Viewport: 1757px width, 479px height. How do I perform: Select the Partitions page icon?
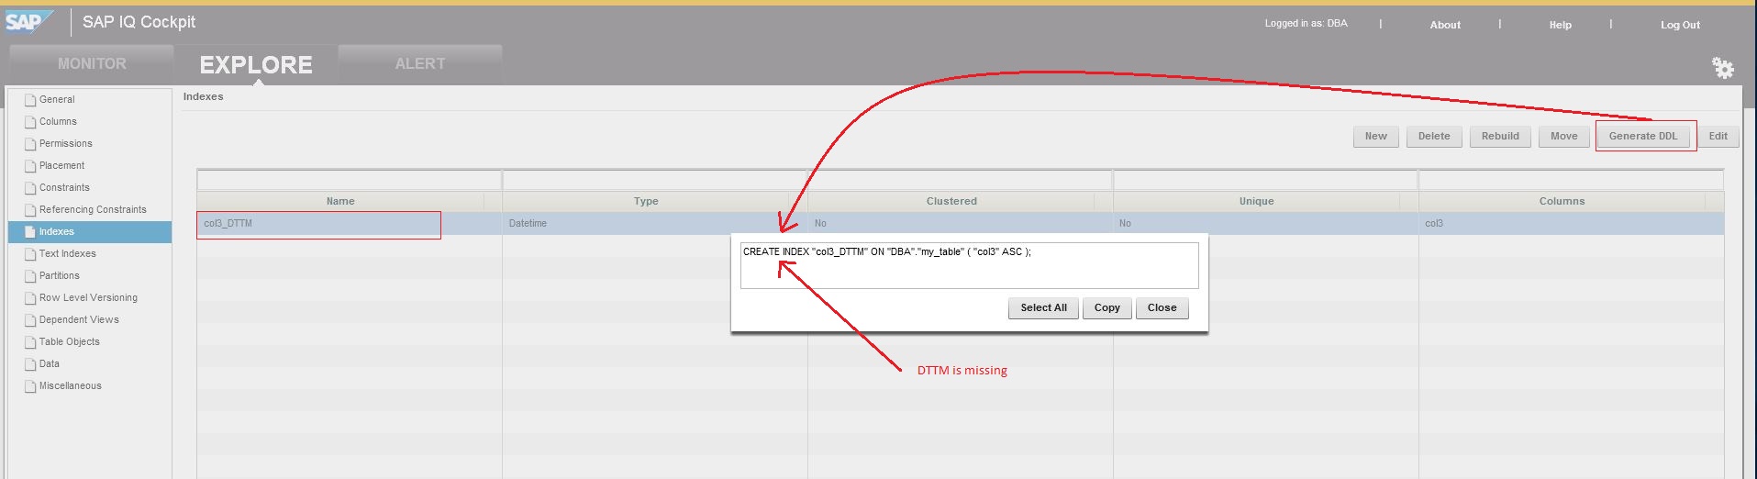[30, 276]
